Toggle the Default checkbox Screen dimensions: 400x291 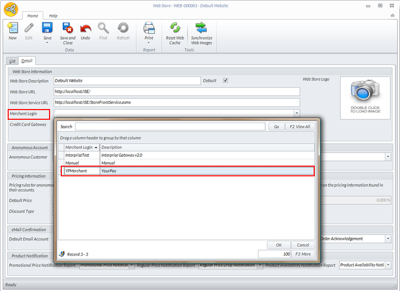[225, 81]
